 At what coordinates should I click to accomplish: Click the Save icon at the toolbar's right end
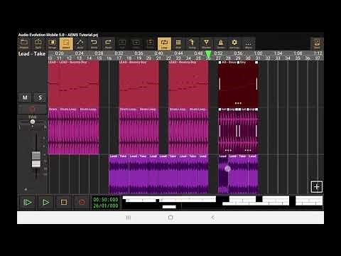click(x=317, y=44)
